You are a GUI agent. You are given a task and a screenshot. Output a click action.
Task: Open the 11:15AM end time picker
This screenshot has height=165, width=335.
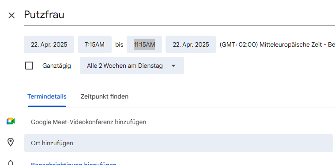(144, 44)
